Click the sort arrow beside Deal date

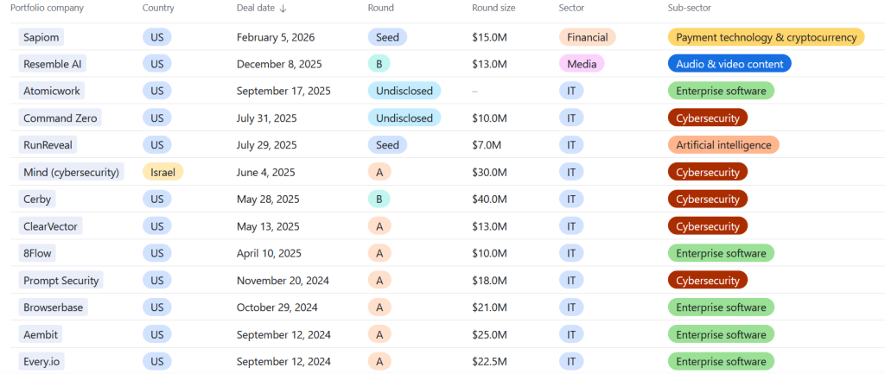click(283, 9)
